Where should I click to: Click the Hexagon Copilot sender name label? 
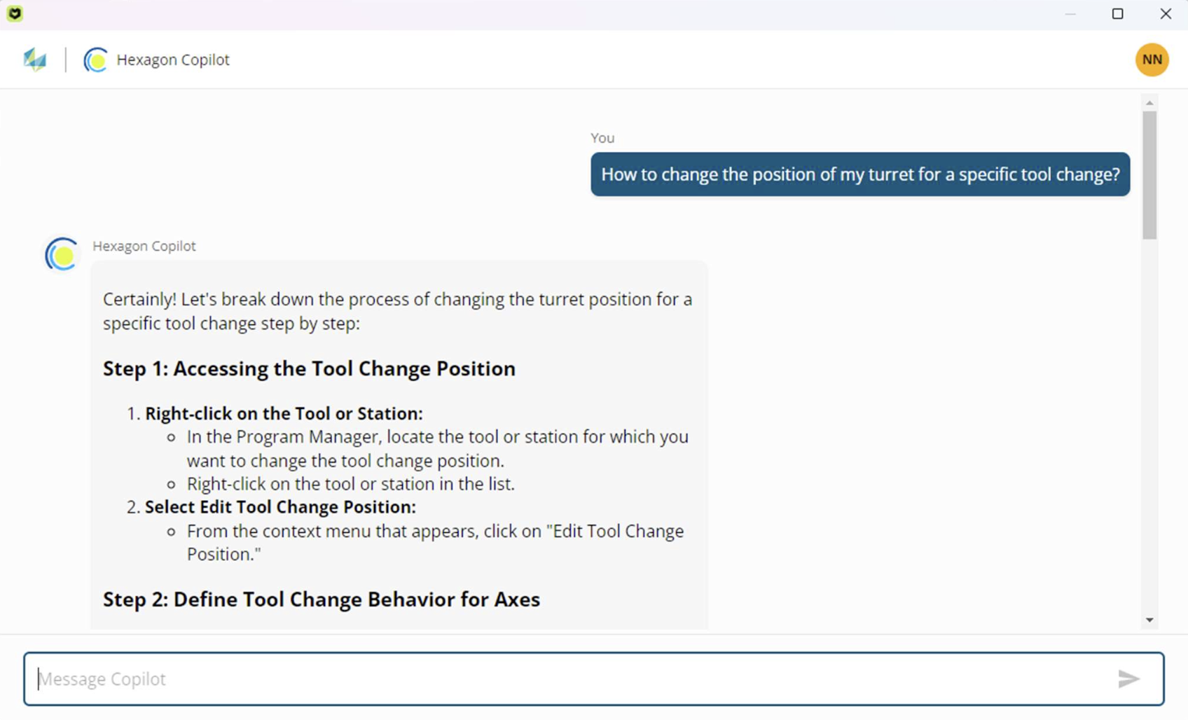tap(144, 246)
